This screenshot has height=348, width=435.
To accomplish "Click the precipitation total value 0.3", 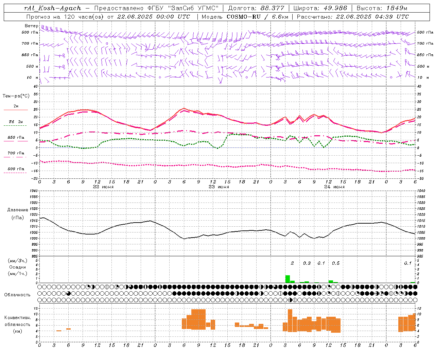I will click(x=307, y=263).
